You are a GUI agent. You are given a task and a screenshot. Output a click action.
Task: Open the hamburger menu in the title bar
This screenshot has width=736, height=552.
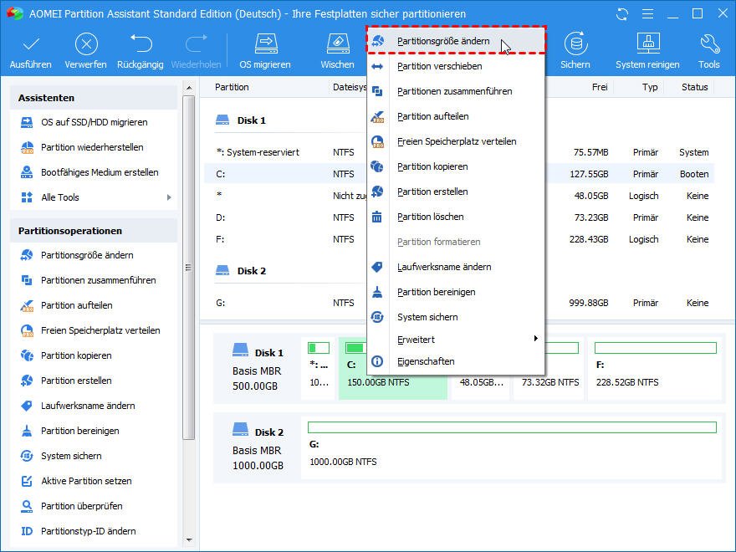point(647,14)
